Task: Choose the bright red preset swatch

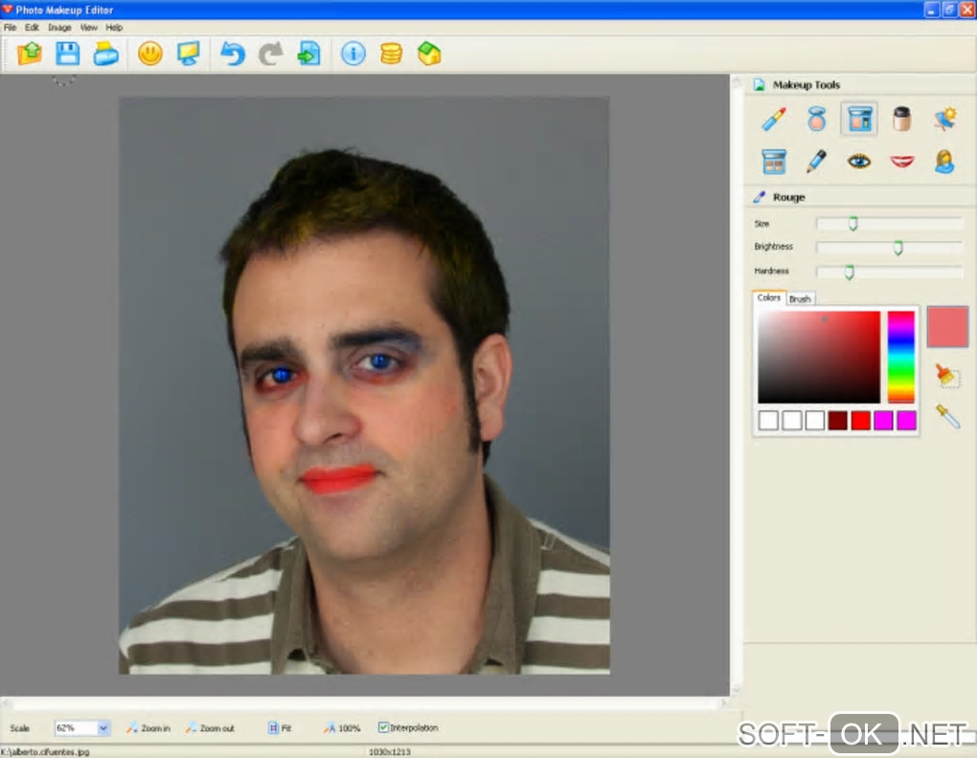Action: click(x=860, y=420)
